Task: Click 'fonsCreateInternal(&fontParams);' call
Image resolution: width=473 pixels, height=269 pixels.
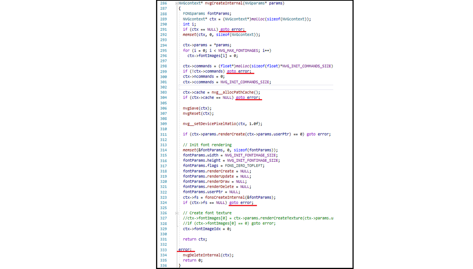Action: tap(240, 197)
